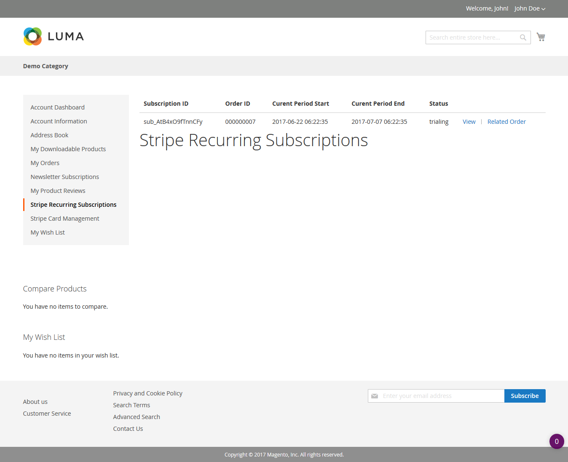This screenshot has width=568, height=462.
Task: Select Stripe Recurring Subscriptions in sidebar
Action: (x=74, y=205)
